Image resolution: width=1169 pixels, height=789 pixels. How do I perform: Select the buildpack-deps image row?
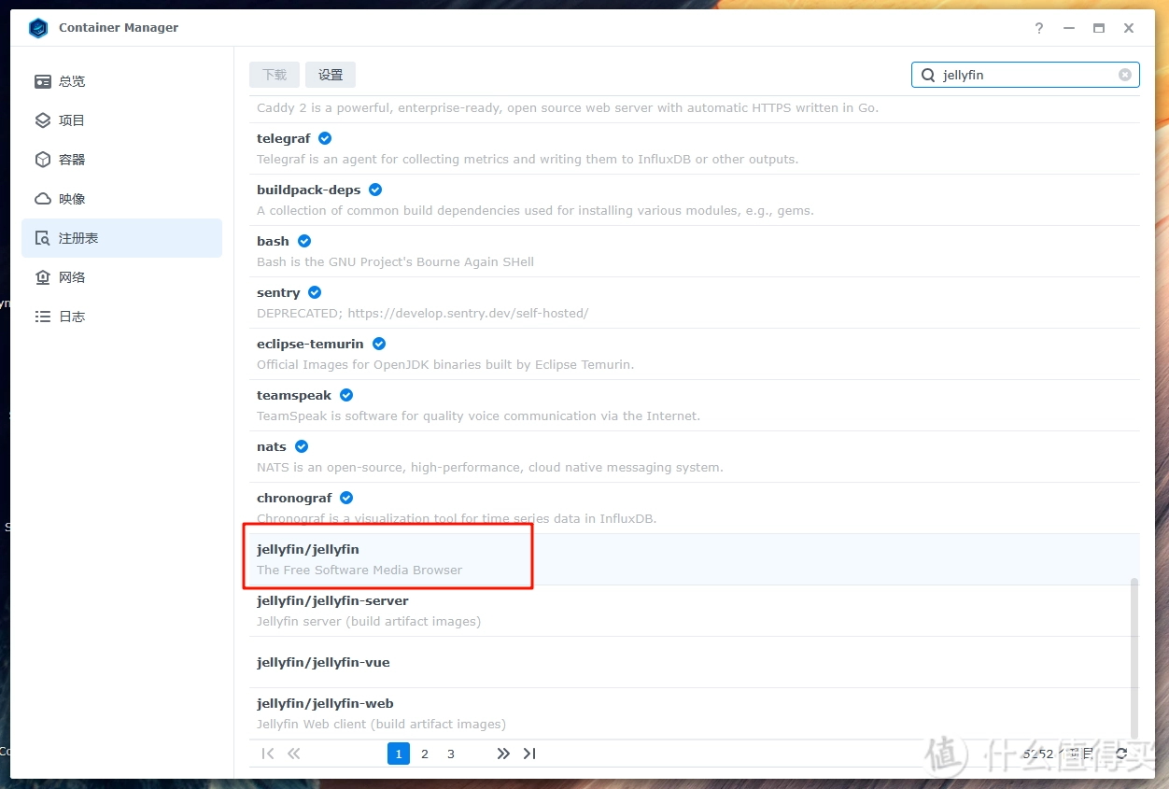click(x=694, y=200)
